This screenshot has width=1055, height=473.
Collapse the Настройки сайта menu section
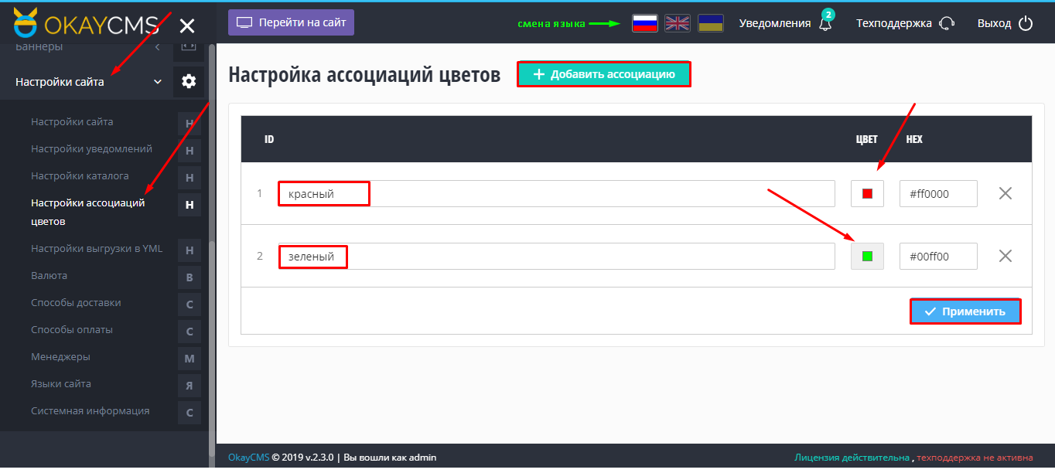[x=158, y=80]
